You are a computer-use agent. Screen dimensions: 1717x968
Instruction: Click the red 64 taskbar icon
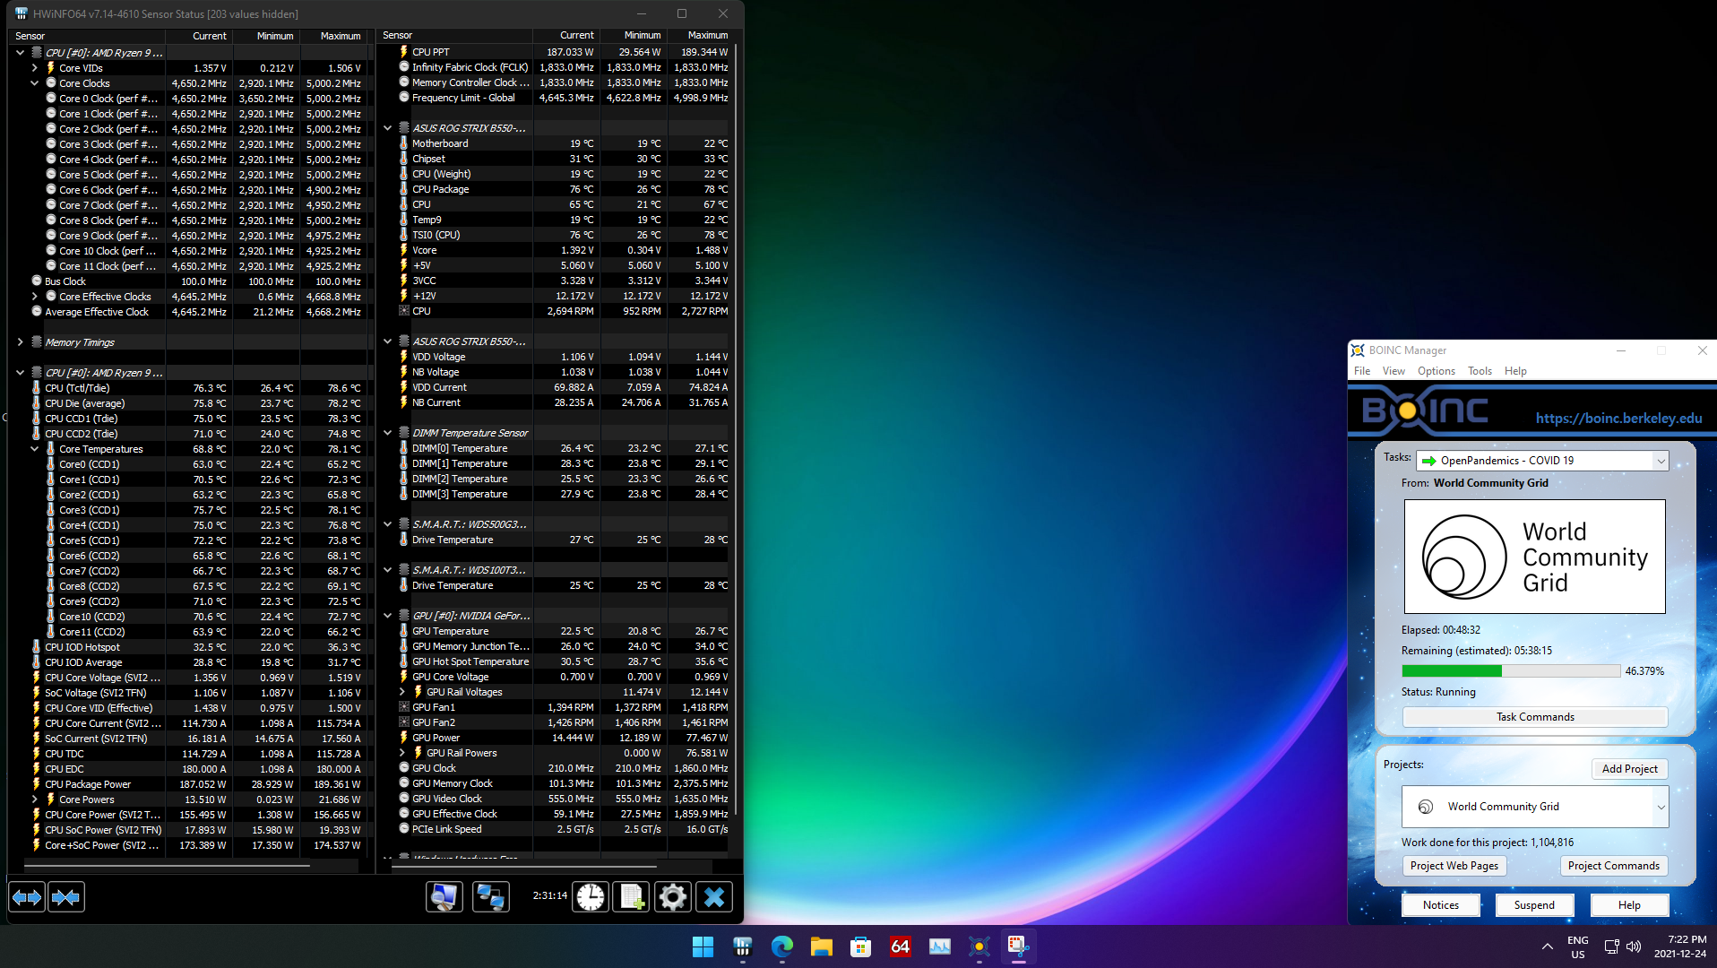pos(901,946)
